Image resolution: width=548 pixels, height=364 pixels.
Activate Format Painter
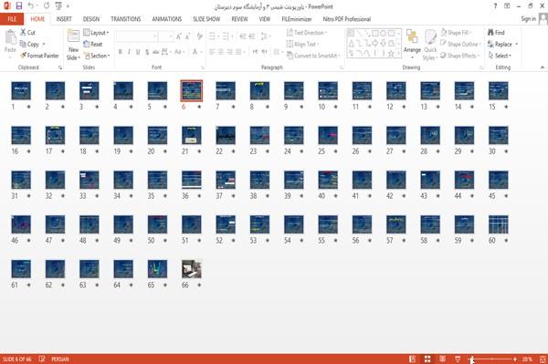click(39, 56)
